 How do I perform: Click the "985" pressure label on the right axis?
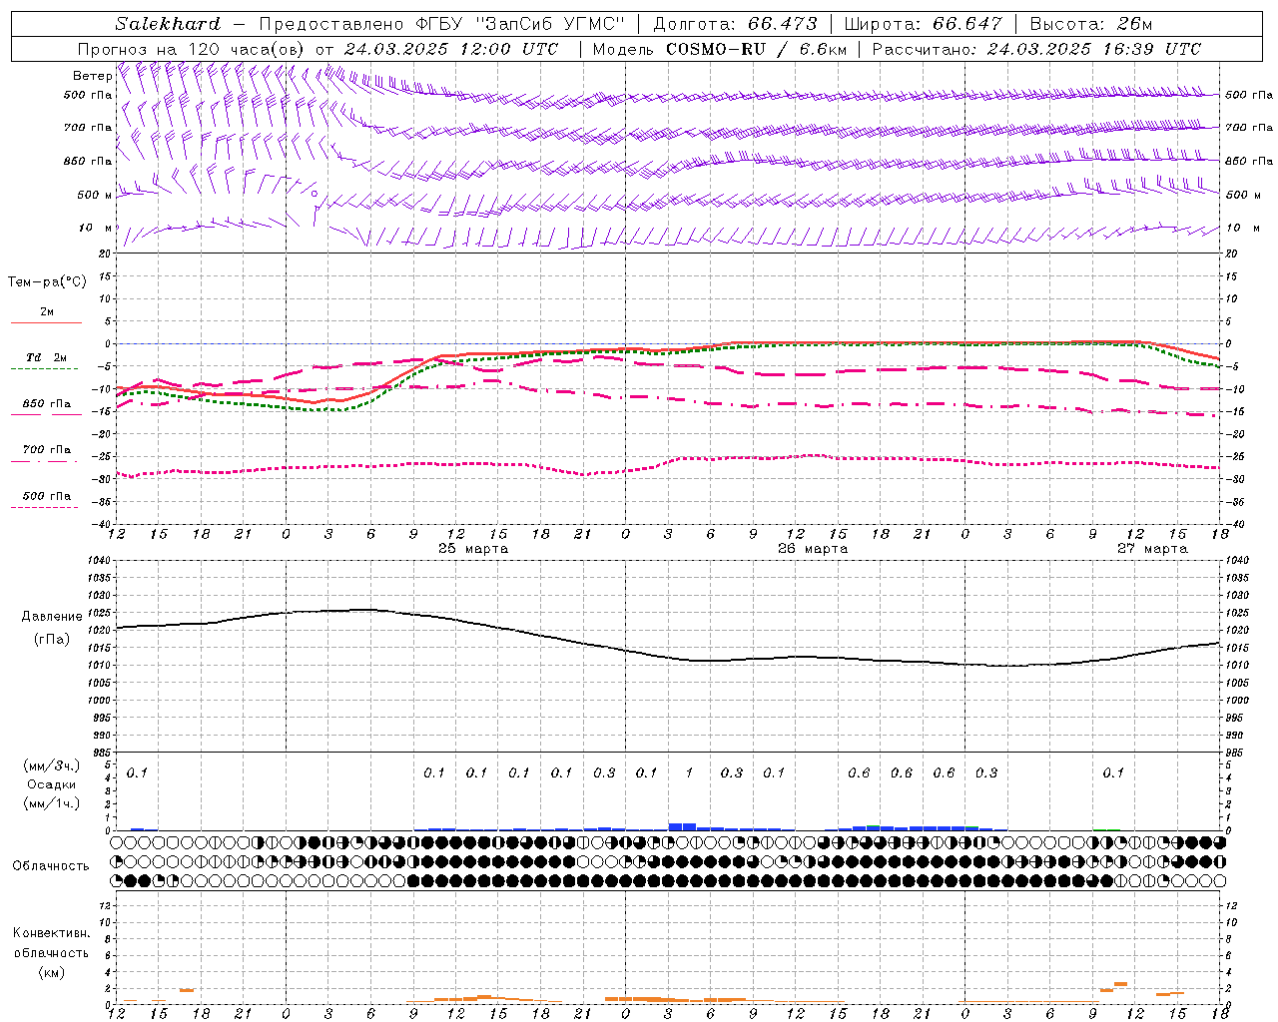(1235, 753)
